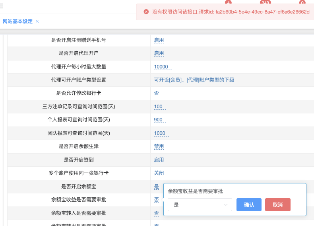This screenshot has height=226, width=314.
Task: Click the red badge showing 340
Action: [x=265, y=3]
